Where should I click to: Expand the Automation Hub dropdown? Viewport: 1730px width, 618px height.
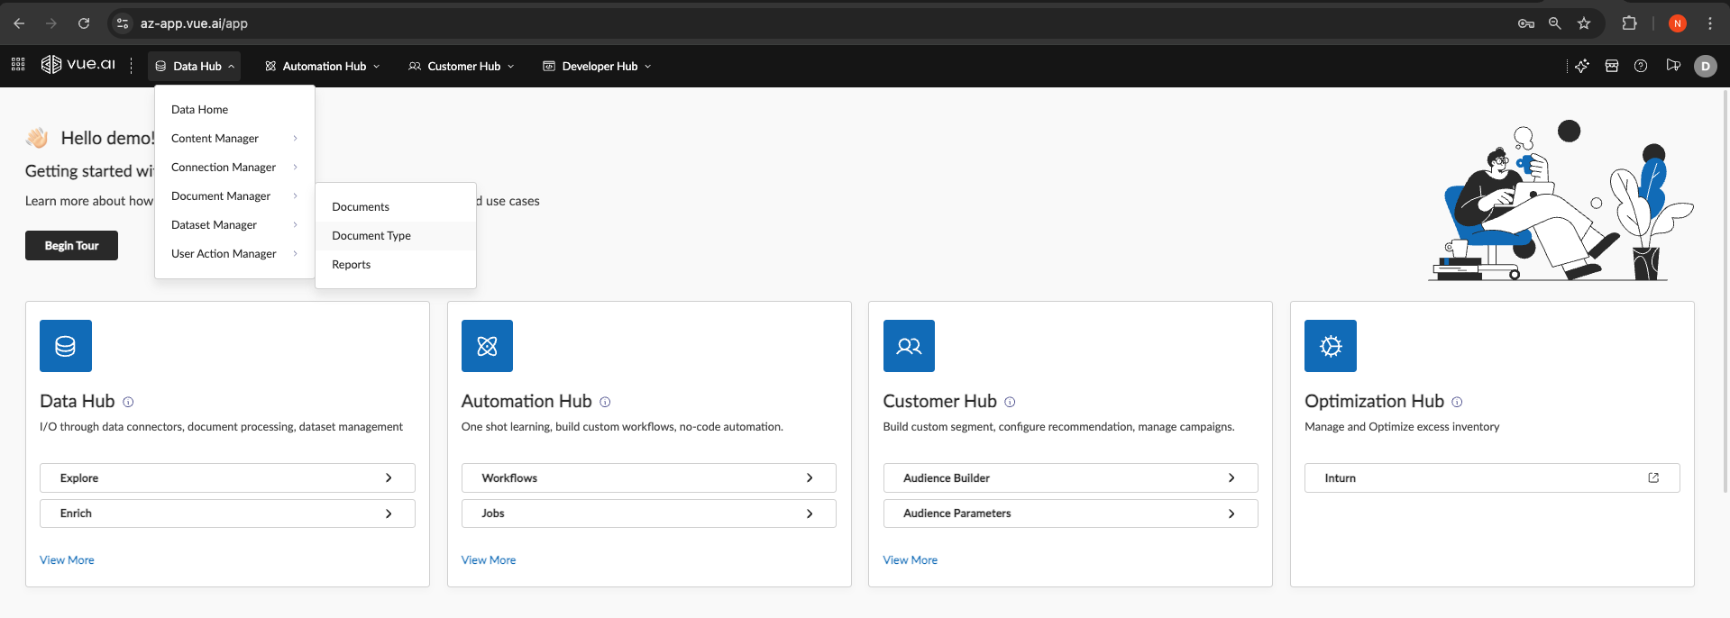[323, 67]
